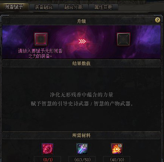
Task: Click the 净化无形残香中蕴含的力量 description line
Action: pyautogui.click(x=81, y=95)
